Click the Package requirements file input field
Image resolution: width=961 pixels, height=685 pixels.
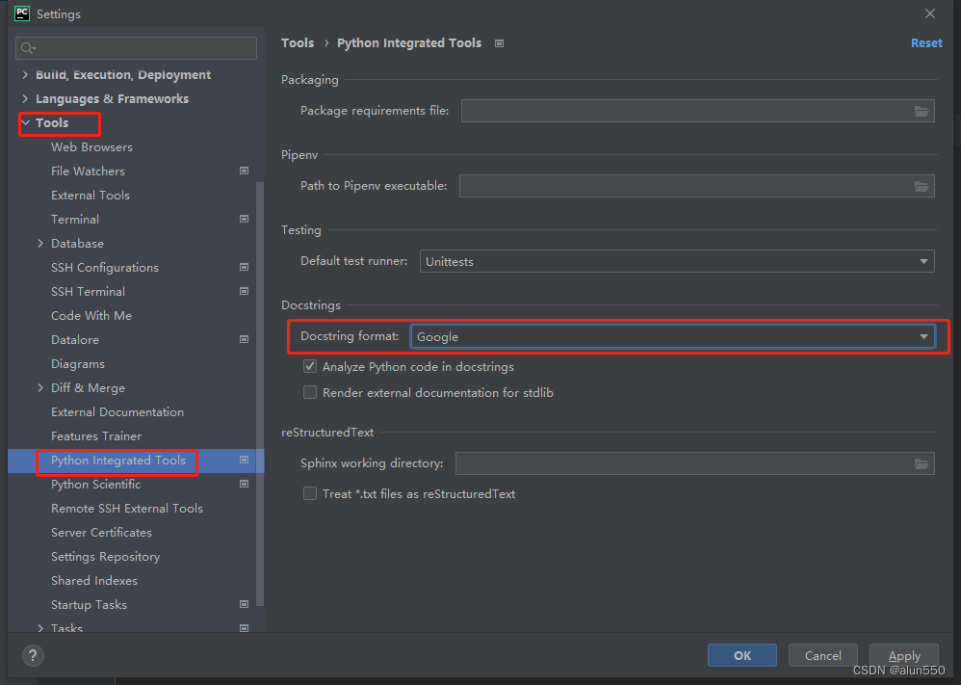(x=684, y=111)
